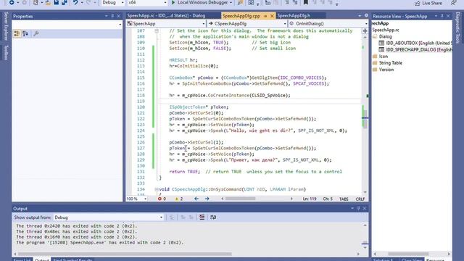
Task: Open the OnInitDialog() member dropdown
Action: click(328, 23)
